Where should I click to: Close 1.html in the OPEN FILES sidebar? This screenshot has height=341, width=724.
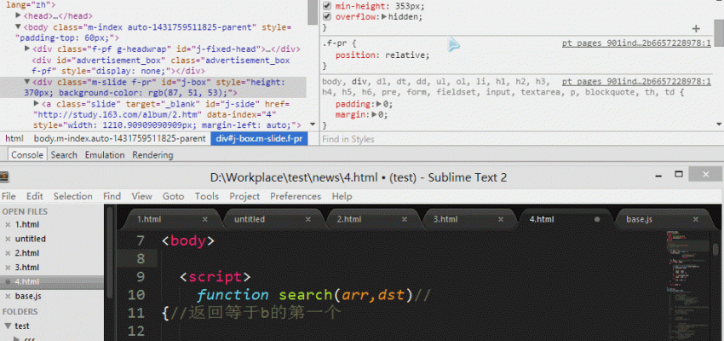click(x=8, y=225)
